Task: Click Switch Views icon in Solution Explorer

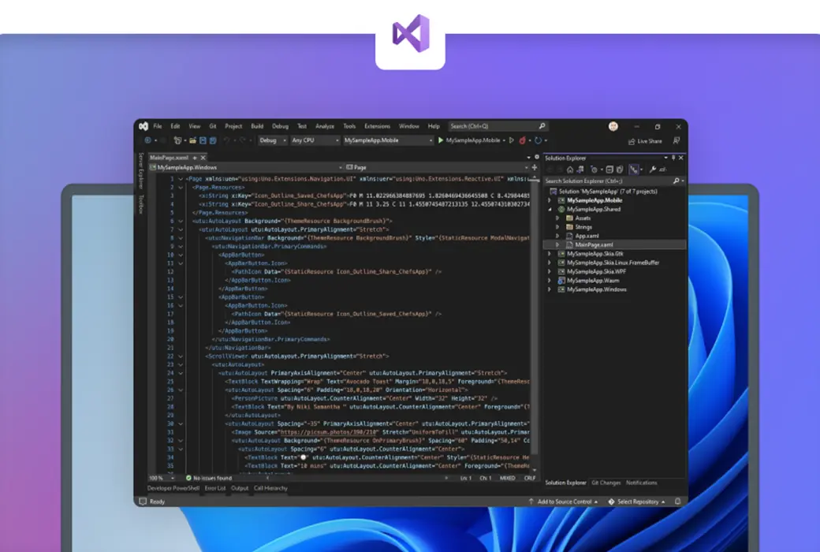Action: 580,169
